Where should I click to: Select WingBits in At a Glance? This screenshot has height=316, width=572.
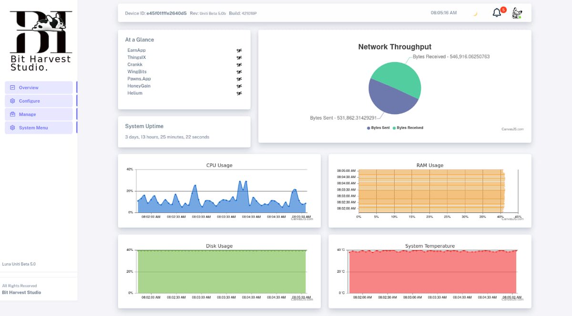coord(136,71)
